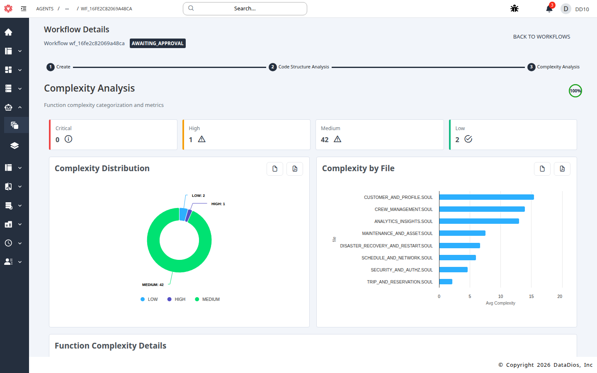Expand the grid dashboard chevron in sidebar
The width and height of the screenshot is (597, 373).
coord(19,70)
